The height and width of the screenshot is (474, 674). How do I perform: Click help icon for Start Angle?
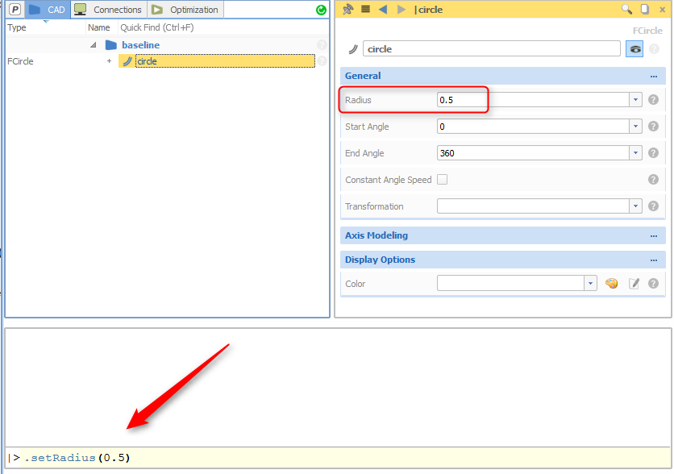click(653, 127)
